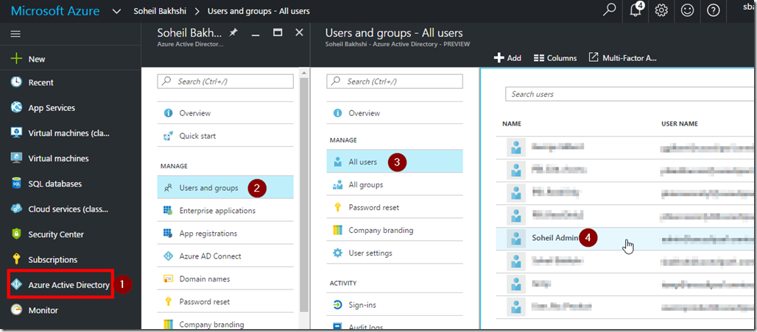757x332 pixels.
Task: Open Domain names item
Action: pyautogui.click(x=225, y=279)
